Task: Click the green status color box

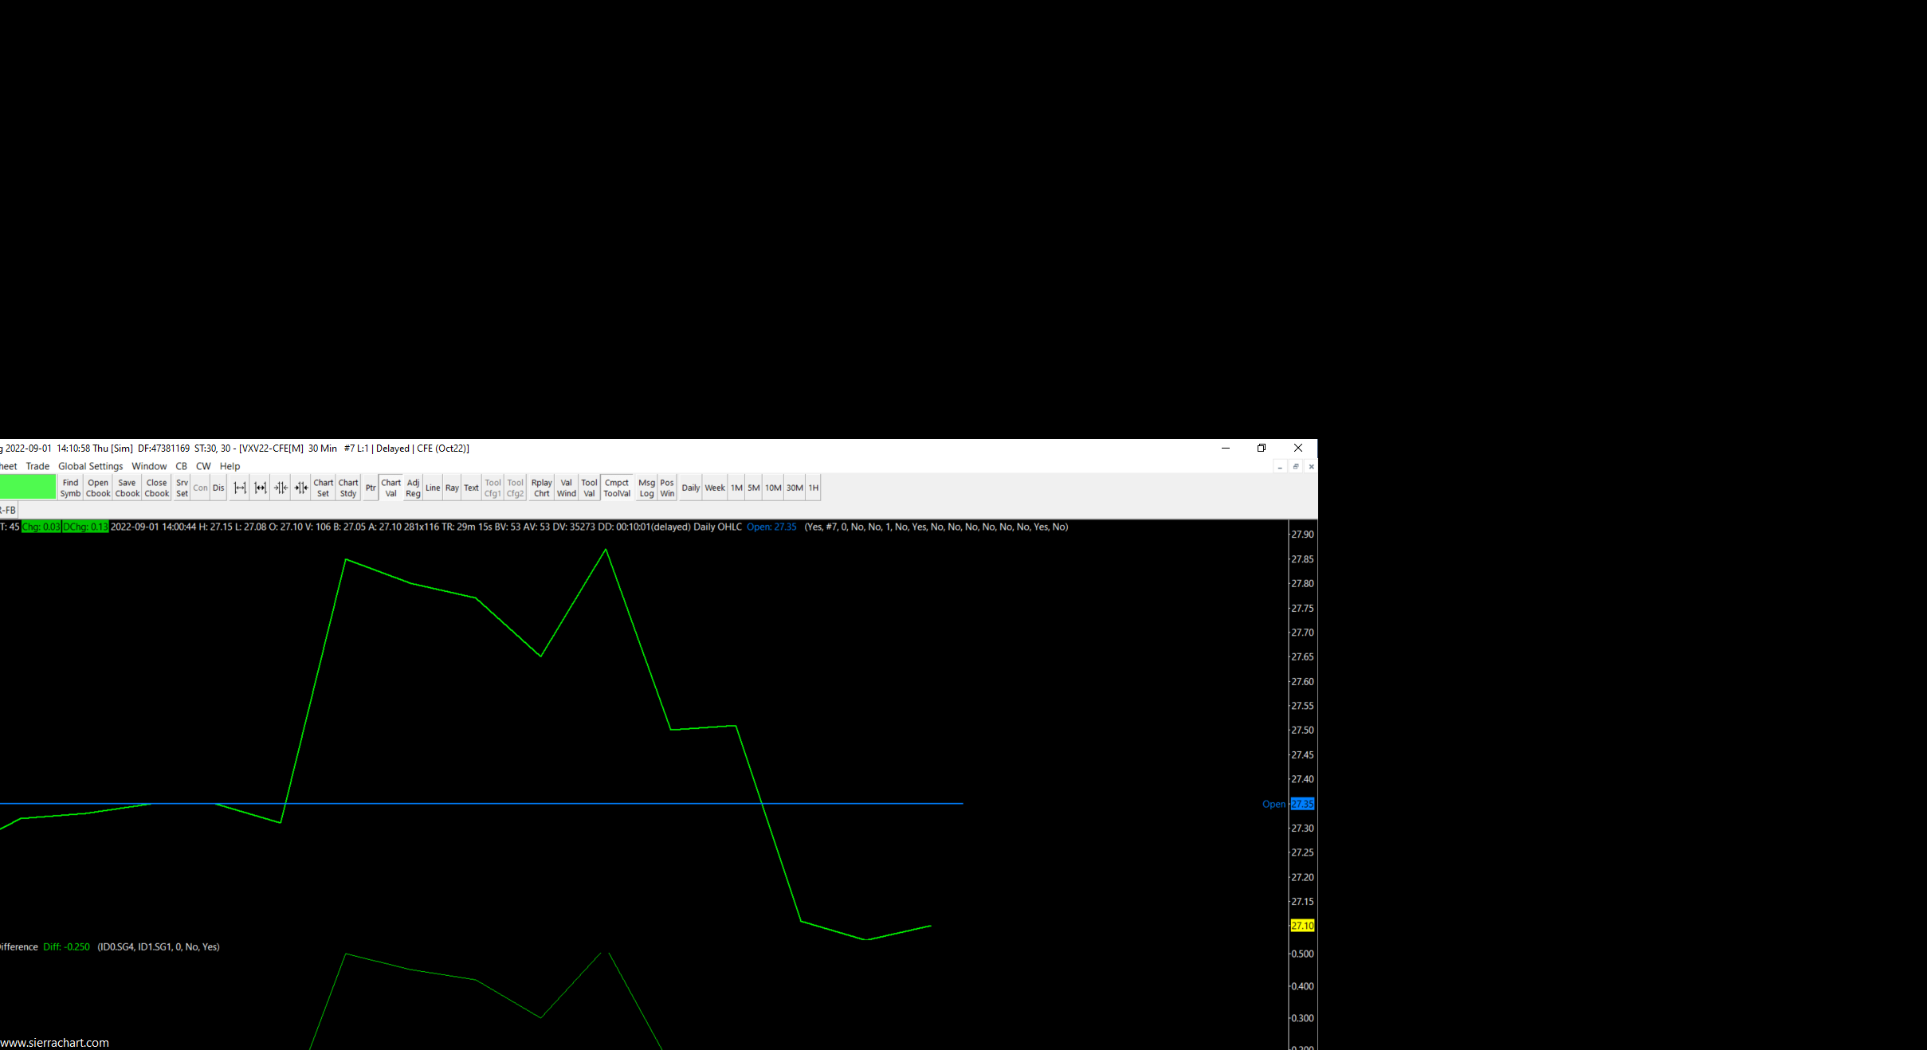Action: click(28, 487)
